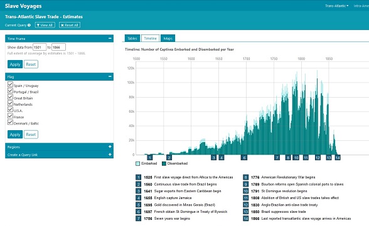Toggle the Disembarked legend swatch
Screen dimensions: 369x226
(x=164, y=163)
